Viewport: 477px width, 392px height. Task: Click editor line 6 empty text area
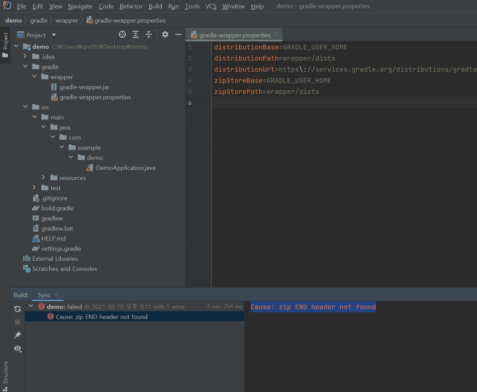tap(303, 103)
